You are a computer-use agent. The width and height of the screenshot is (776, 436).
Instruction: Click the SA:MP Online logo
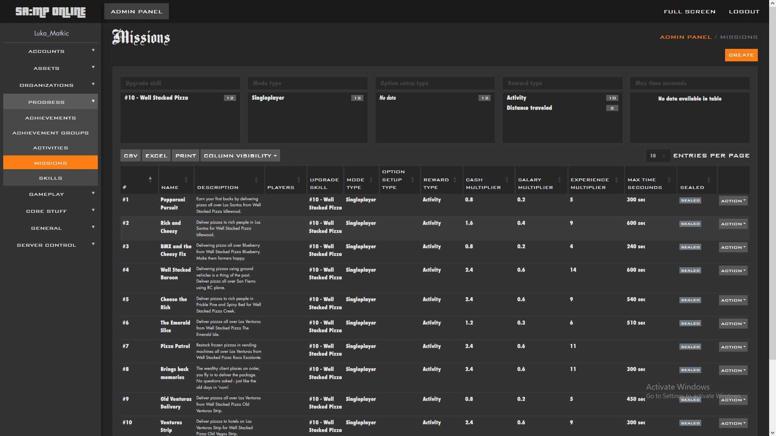pos(51,12)
